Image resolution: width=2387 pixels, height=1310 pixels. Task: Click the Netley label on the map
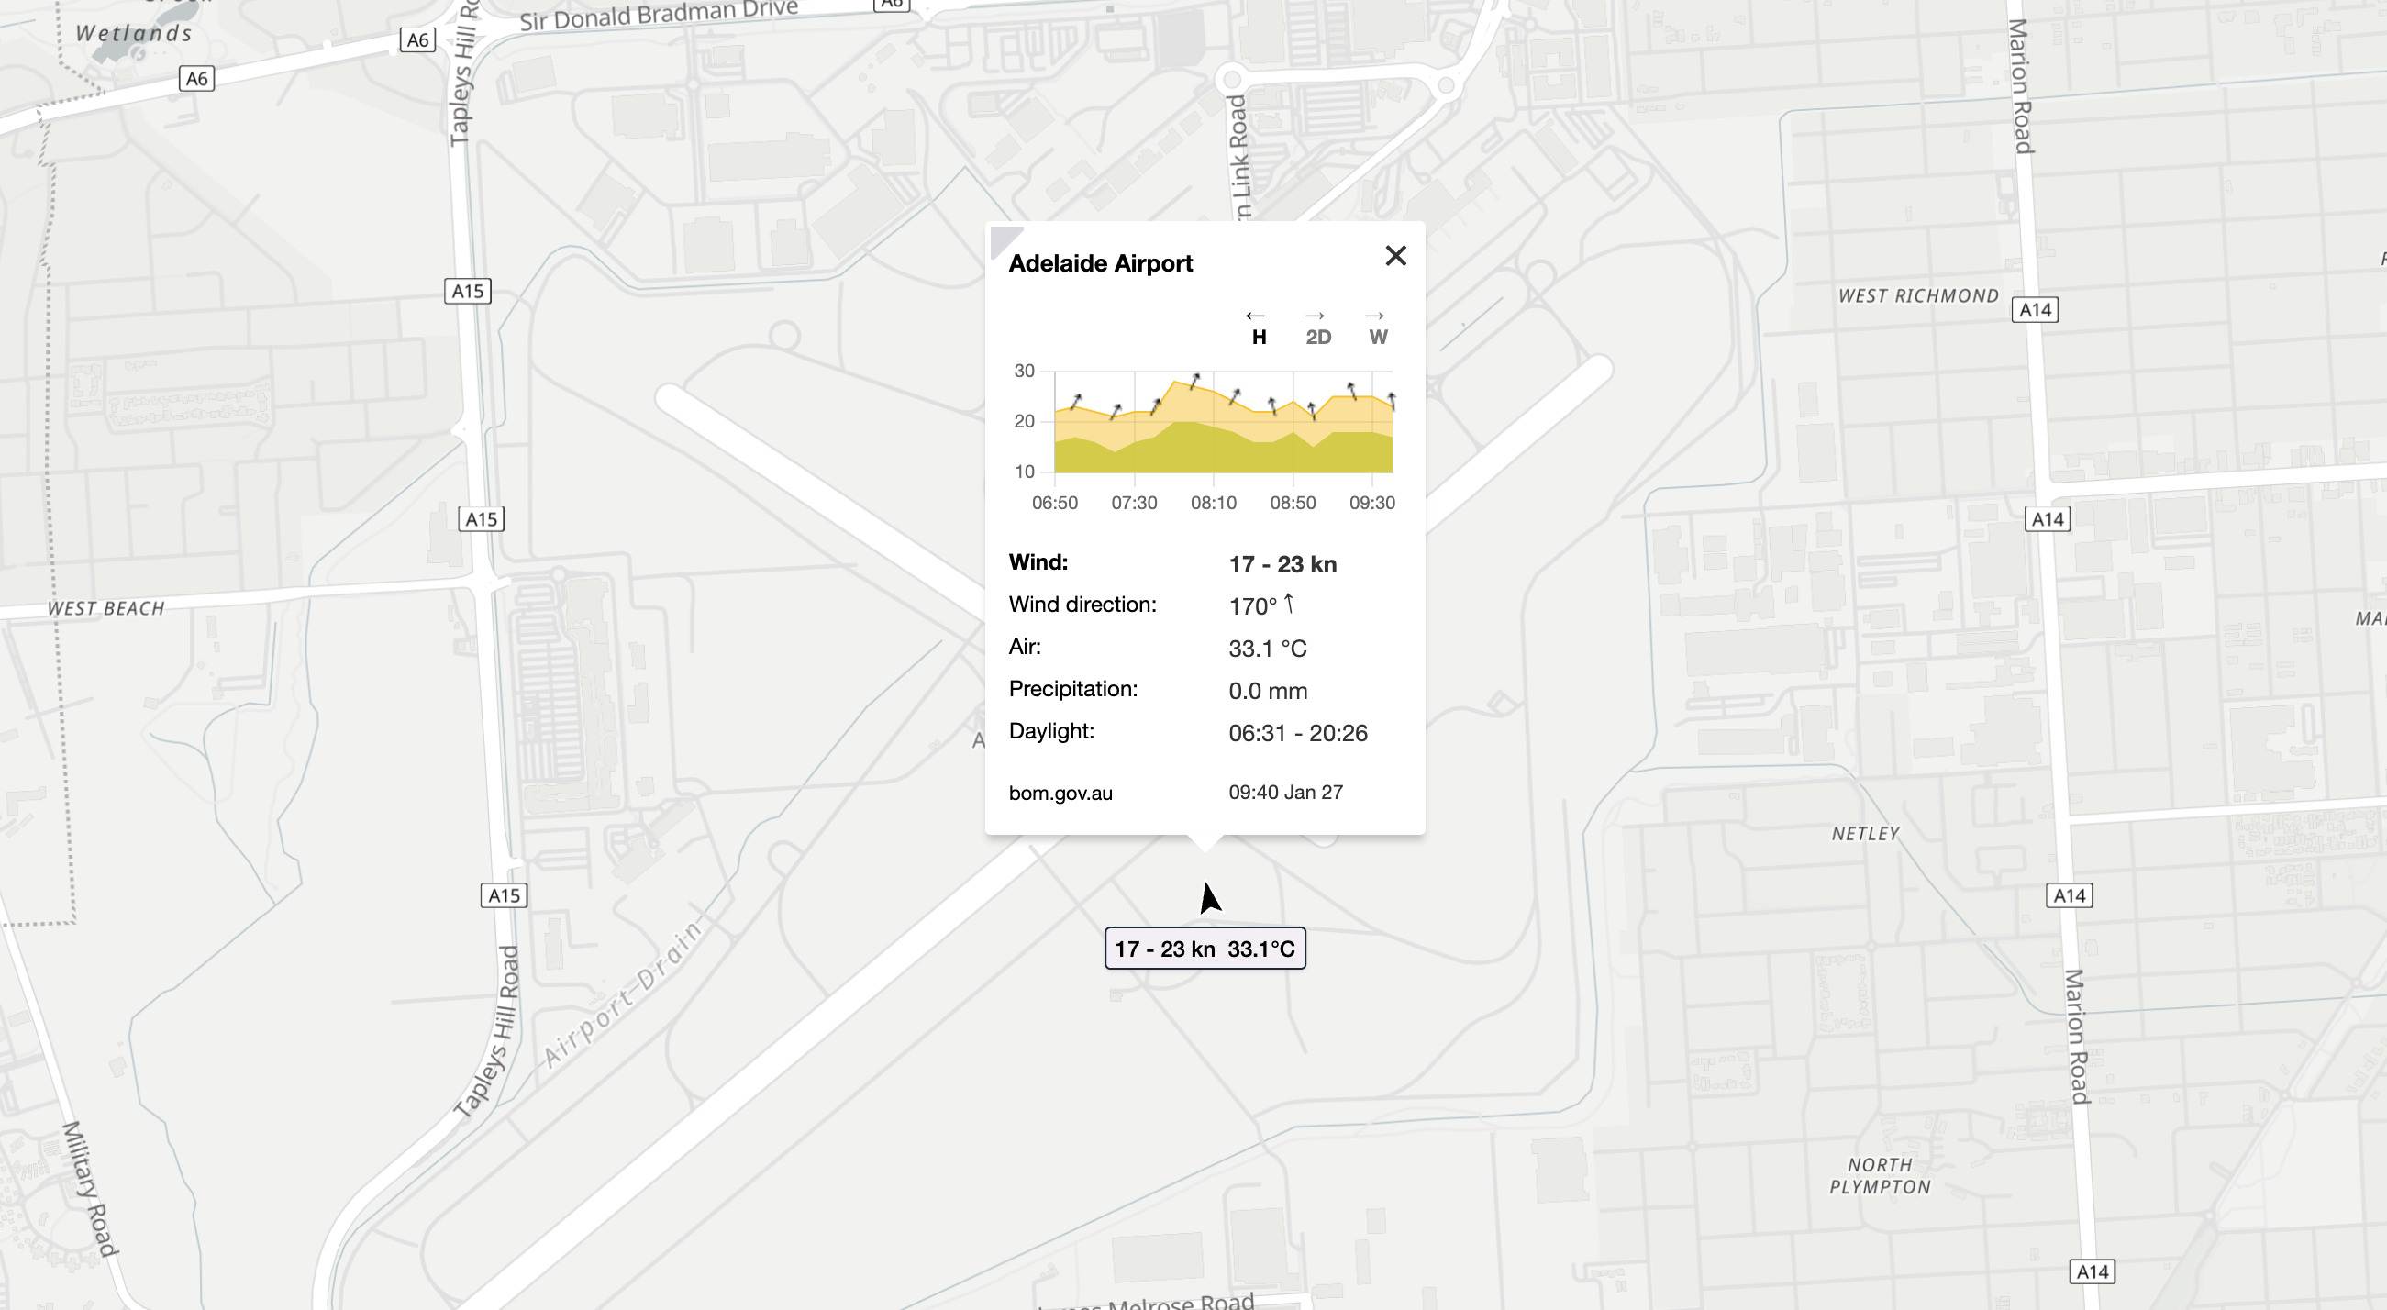coord(1865,835)
